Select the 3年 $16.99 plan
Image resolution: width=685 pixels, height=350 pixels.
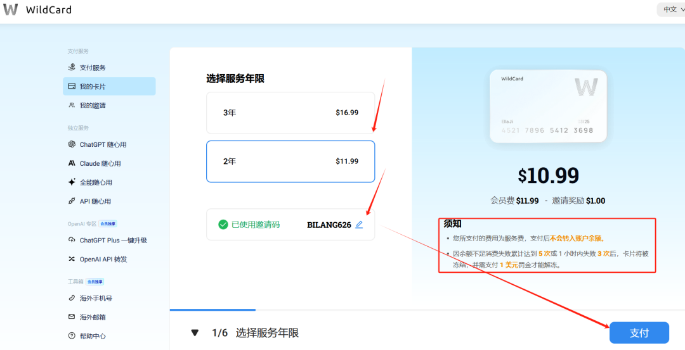pos(290,113)
